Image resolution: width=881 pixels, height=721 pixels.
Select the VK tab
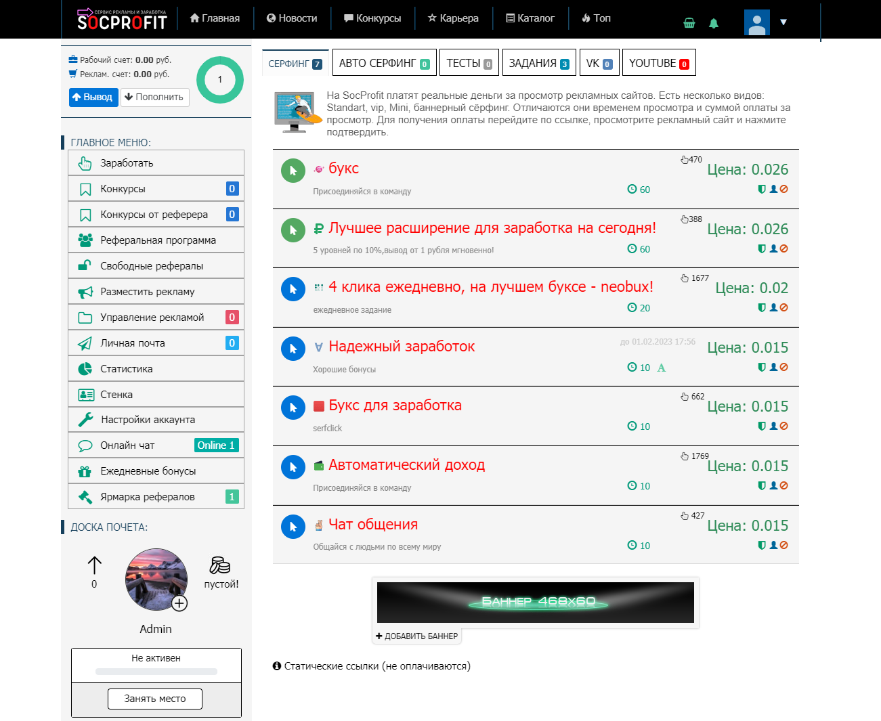tap(599, 63)
